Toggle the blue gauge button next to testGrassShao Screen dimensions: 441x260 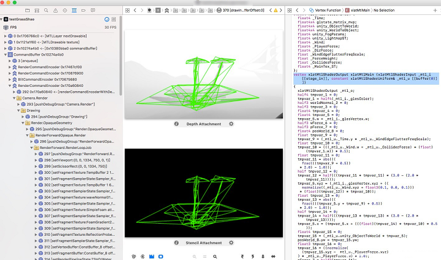(x=107, y=19)
